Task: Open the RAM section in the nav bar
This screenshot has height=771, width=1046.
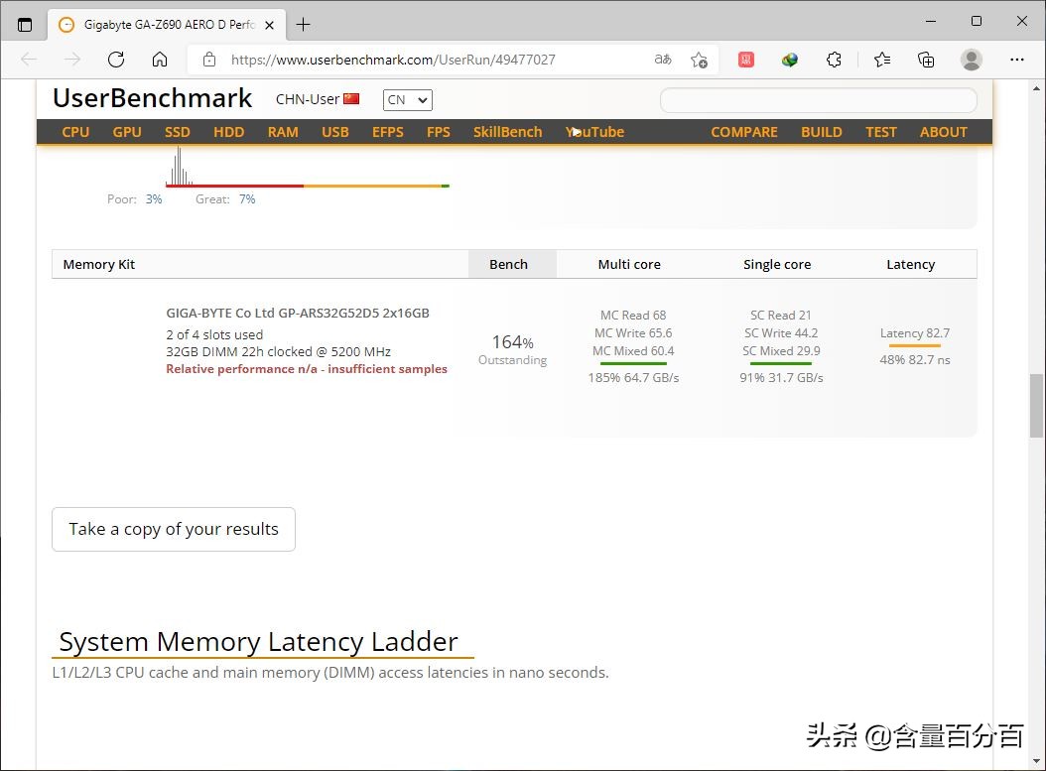Action: click(283, 131)
